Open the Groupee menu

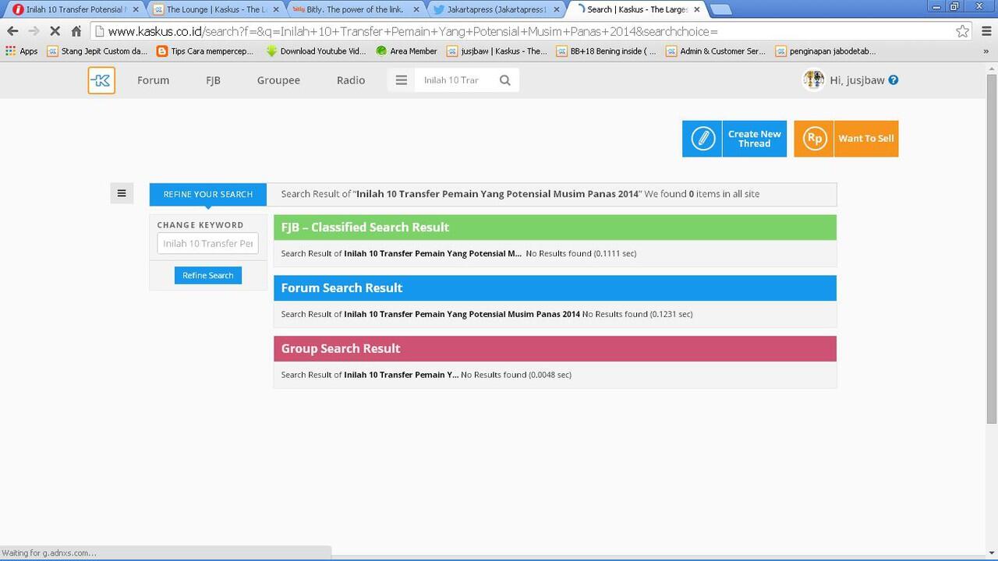click(278, 80)
